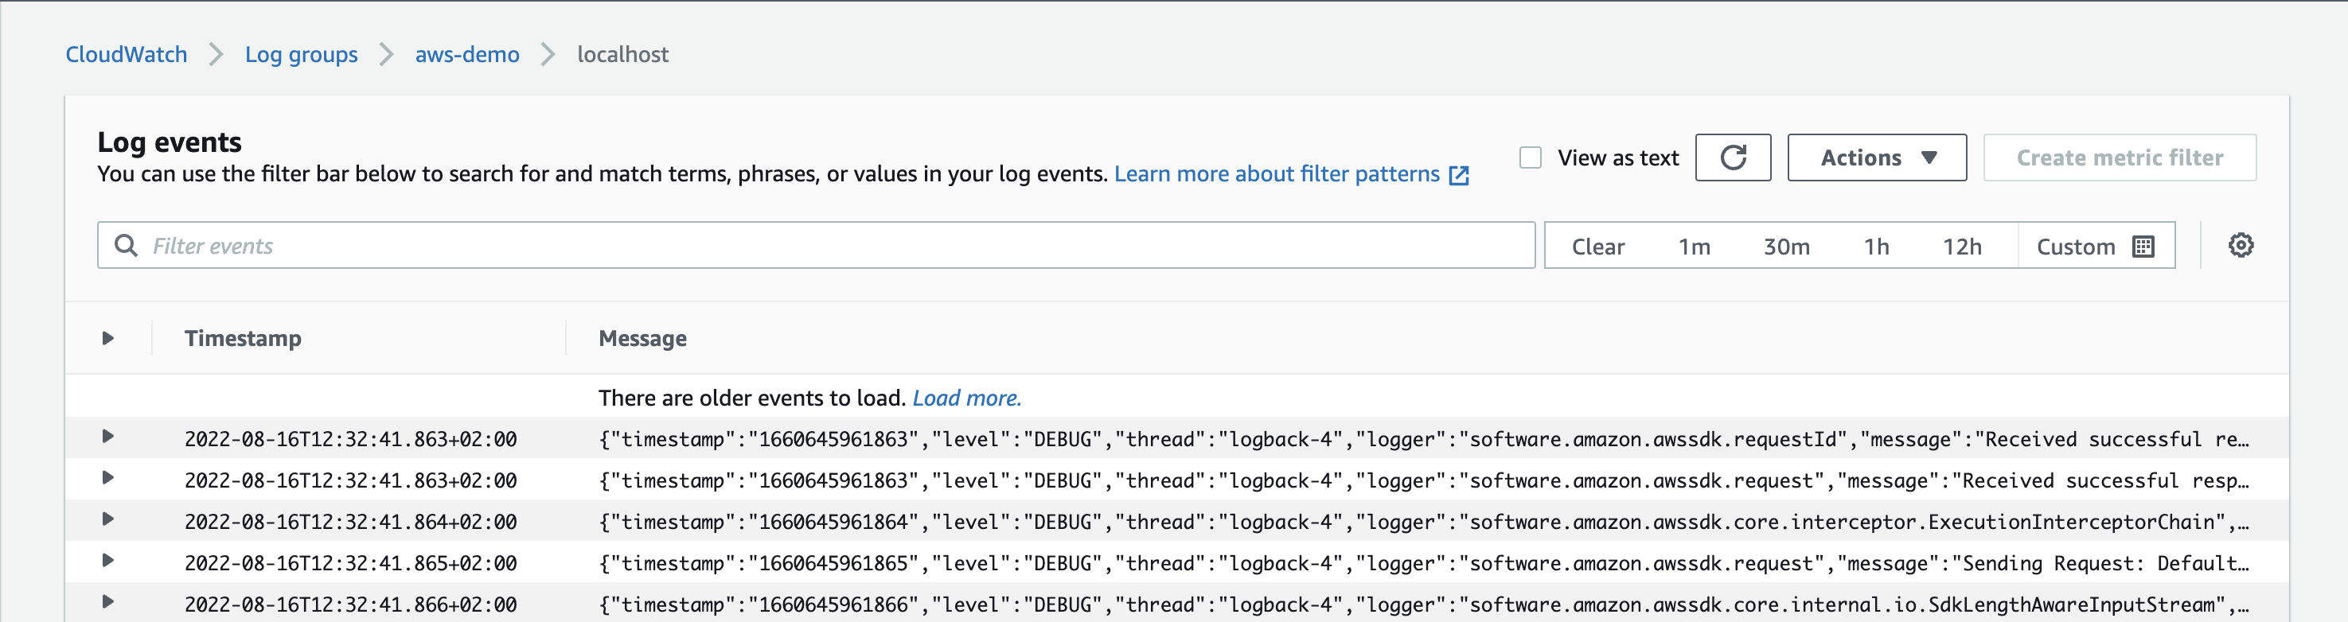The image size is (2348, 622).
Task: Expand the 12:32:41.865 log event row
Action: point(107,561)
